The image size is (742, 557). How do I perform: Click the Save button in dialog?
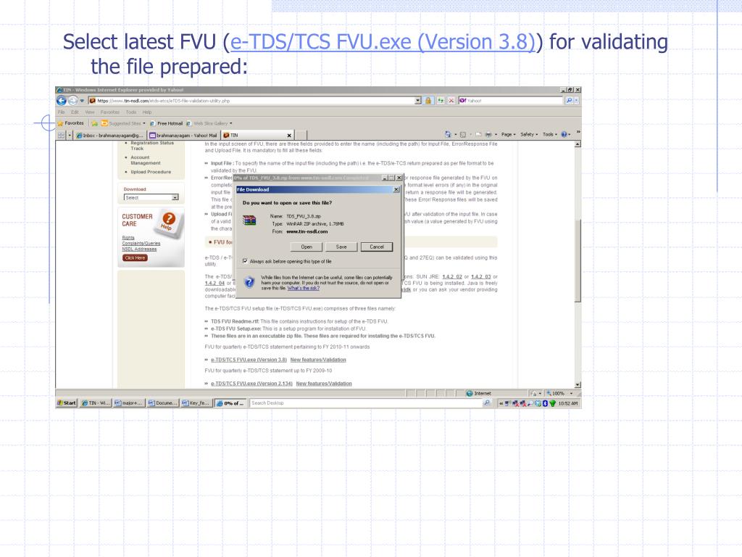pos(341,247)
